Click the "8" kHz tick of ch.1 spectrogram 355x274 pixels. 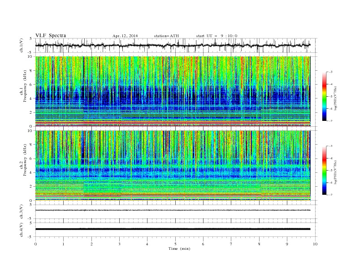point(31,71)
